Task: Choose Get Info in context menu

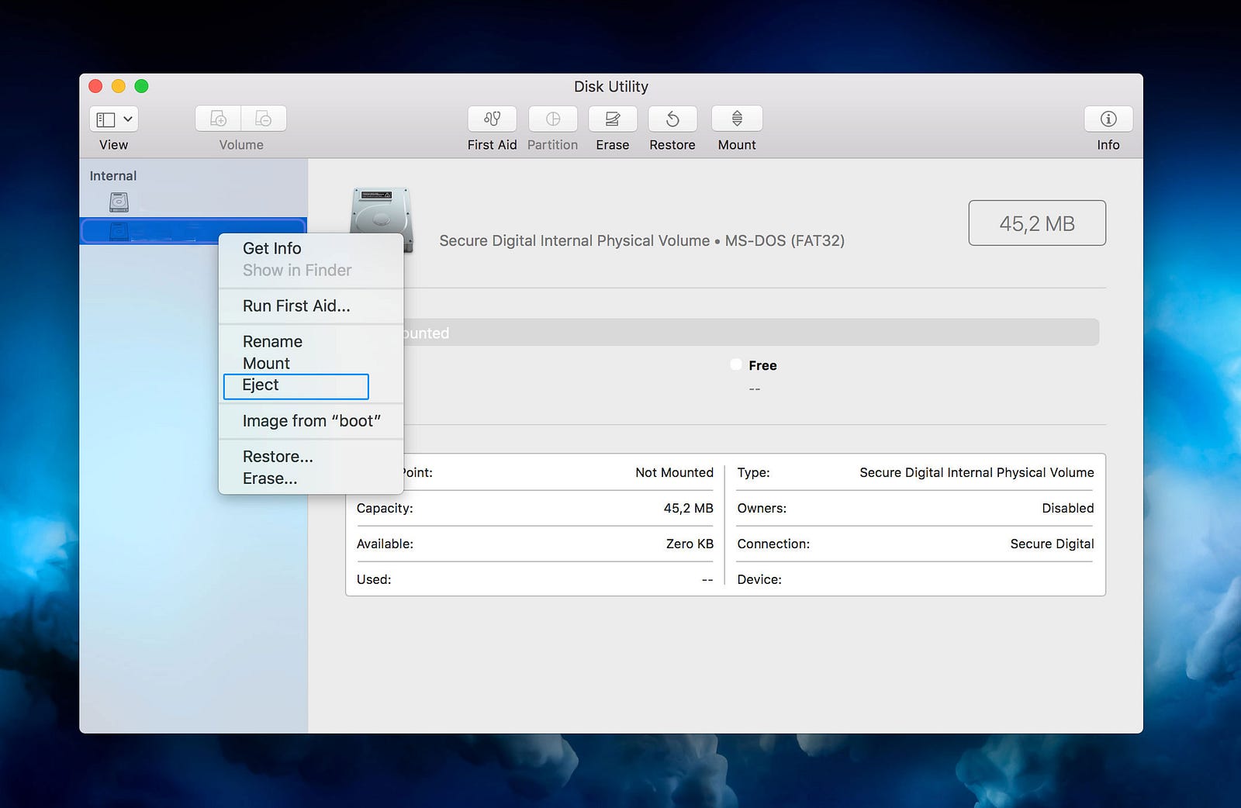Action: pyautogui.click(x=271, y=248)
